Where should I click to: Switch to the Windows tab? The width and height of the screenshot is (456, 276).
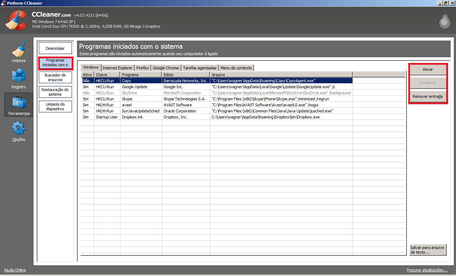[91, 68]
